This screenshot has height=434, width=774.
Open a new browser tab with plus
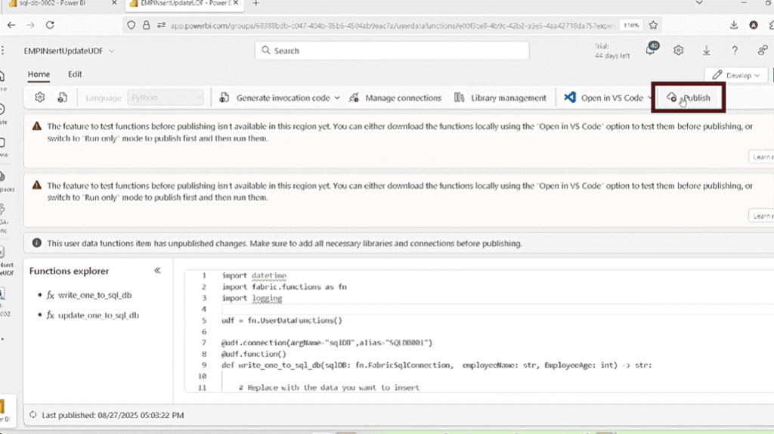(255, 4)
